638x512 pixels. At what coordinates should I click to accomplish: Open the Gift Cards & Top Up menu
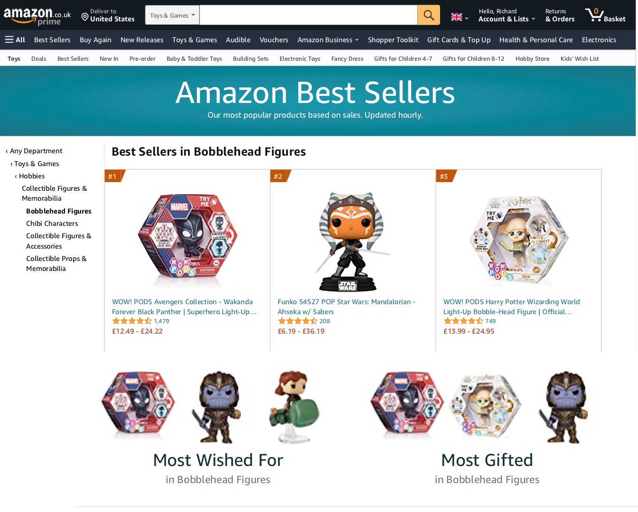pos(459,40)
